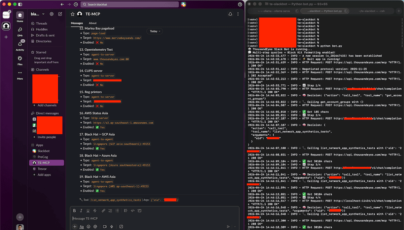Insert inline code in composer

click(x=133, y=211)
